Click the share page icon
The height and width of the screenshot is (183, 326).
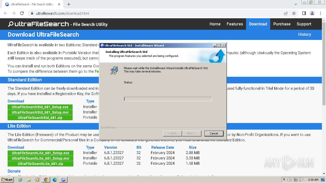(286, 13)
